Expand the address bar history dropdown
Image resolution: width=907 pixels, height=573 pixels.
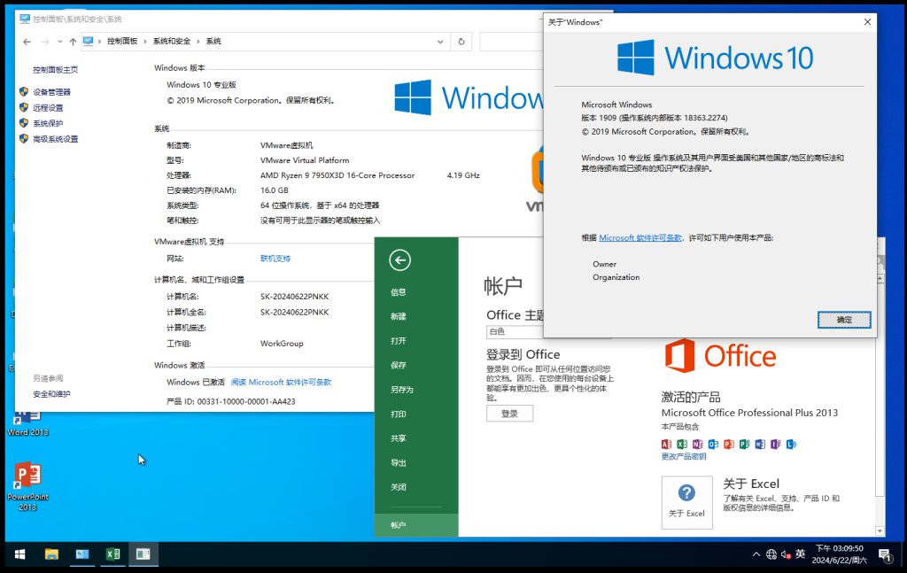[x=441, y=42]
